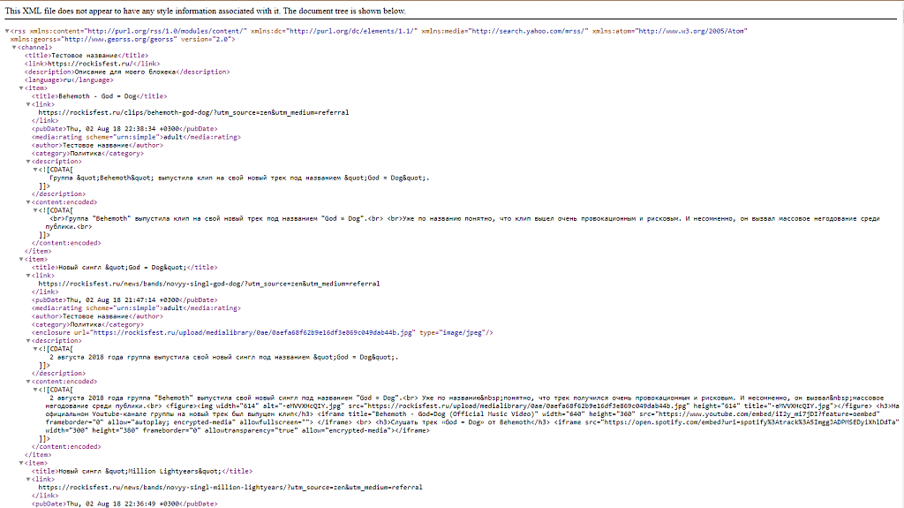Click the behemoth-god-dog clip URL text
Image resolution: width=904 pixels, height=508 pixels.
coord(192,112)
